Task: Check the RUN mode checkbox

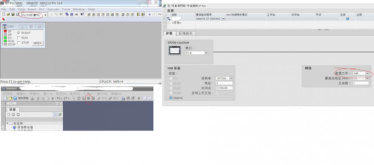Action: point(19,38)
